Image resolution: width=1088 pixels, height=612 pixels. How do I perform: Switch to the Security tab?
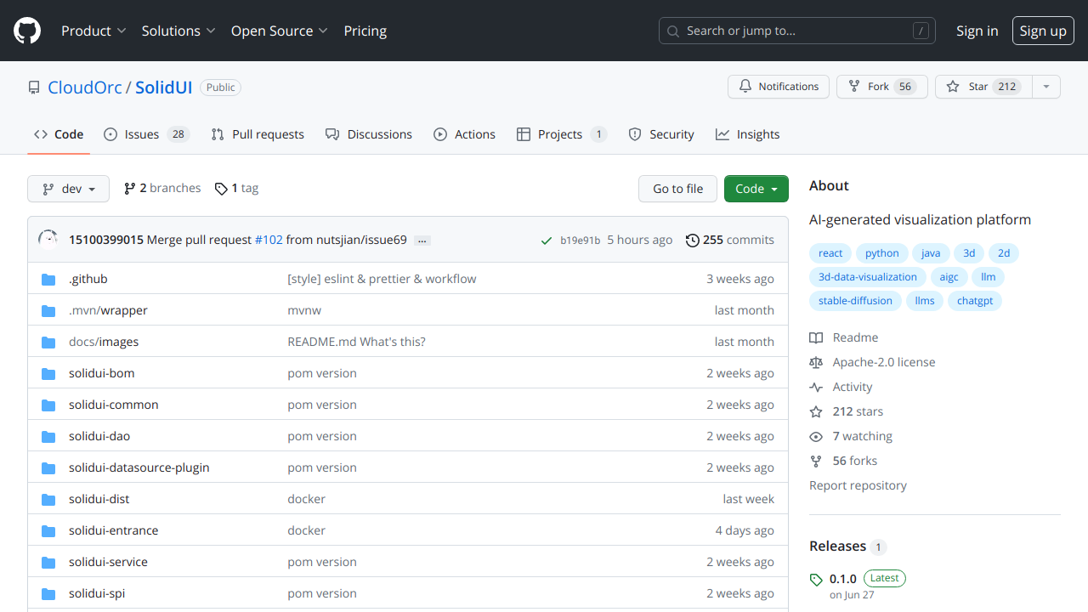pyautogui.click(x=661, y=134)
